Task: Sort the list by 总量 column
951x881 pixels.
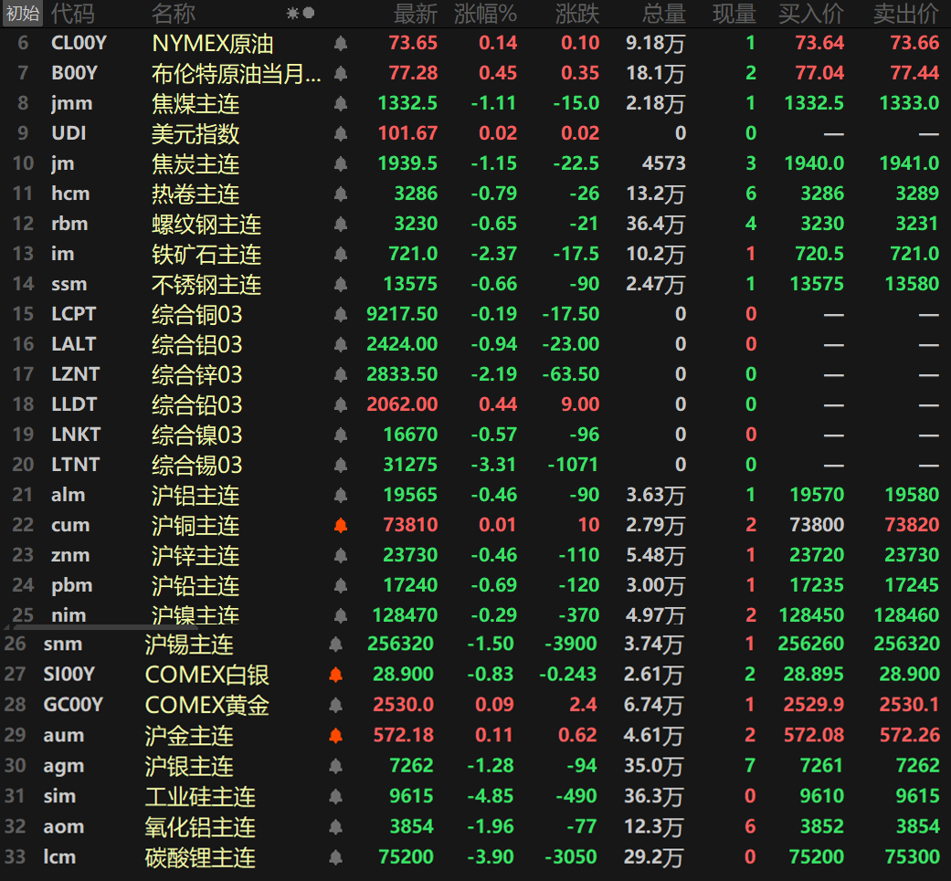Action: point(660,14)
